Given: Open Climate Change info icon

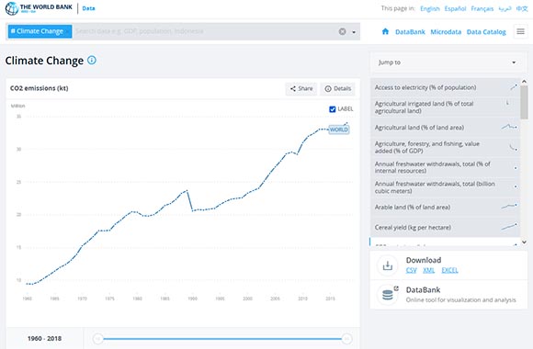Looking at the screenshot, I should click(x=92, y=60).
